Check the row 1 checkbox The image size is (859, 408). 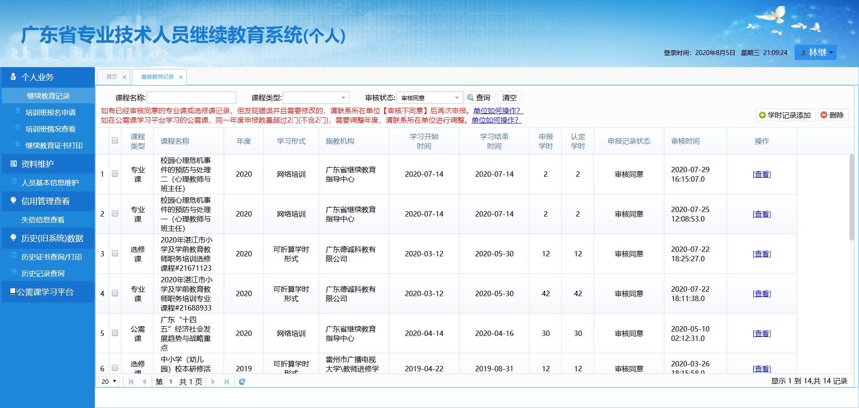pos(115,174)
